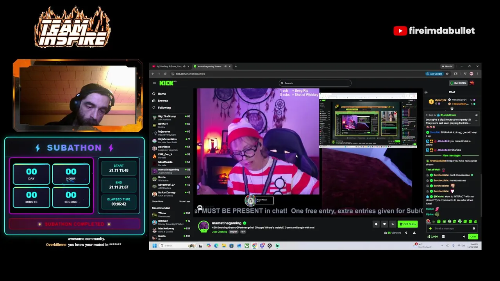The image size is (500, 281).
Task: Collapse the following list with Show Less
Action: [x=185, y=201]
